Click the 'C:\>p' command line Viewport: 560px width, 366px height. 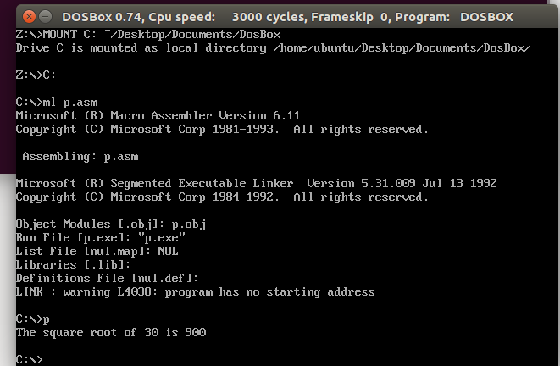coord(33,319)
